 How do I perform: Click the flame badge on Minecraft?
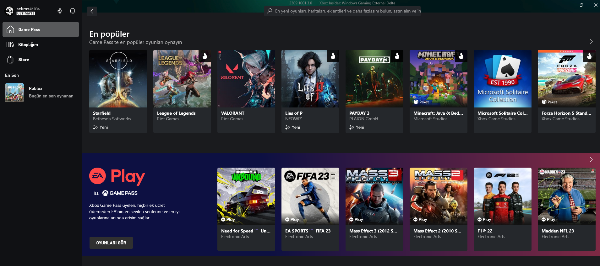[x=461, y=56]
